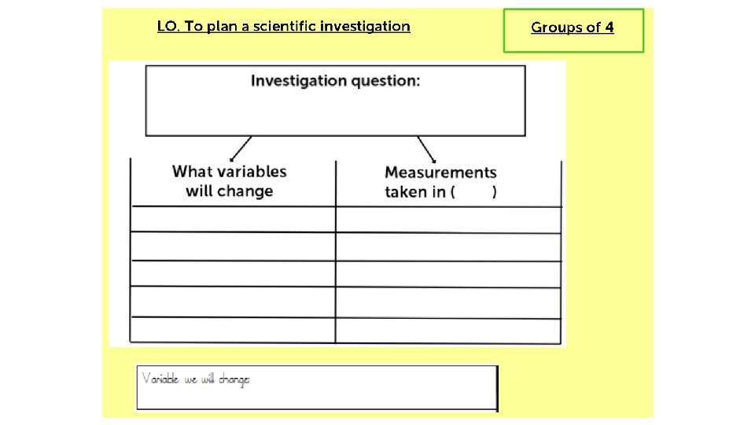This screenshot has height=425, width=755.
Task: Click inside the Investigation question box
Action: point(336,101)
